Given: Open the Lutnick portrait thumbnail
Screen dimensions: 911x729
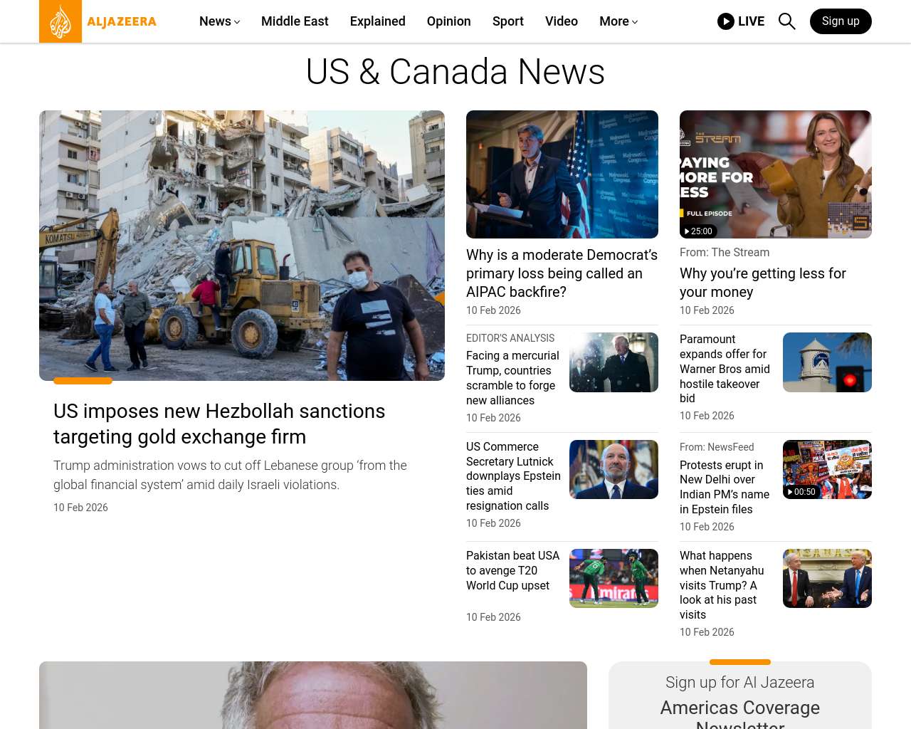Looking at the screenshot, I should (x=614, y=469).
